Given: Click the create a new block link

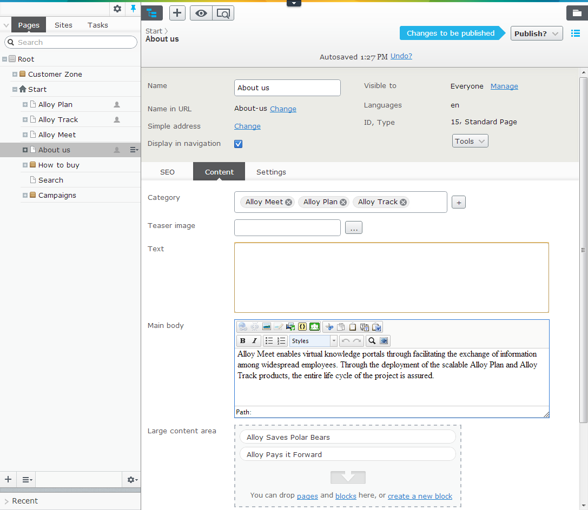Looking at the screenshot, I should point(420,496).
